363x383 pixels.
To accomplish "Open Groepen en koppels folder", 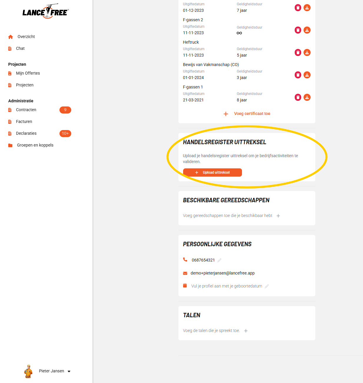I will tap(35, 145).
